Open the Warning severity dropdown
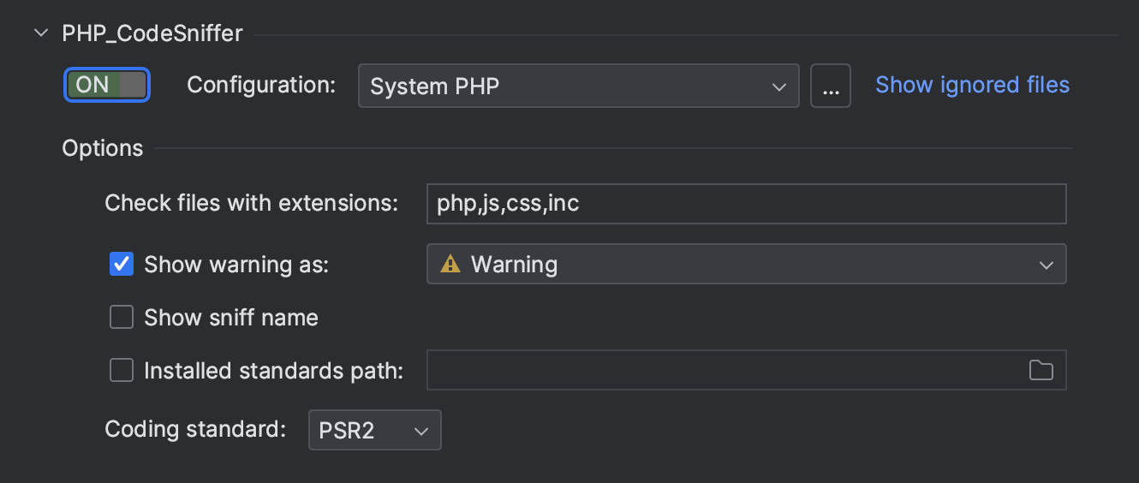This screenshot has height=483, width=1139. [x=745, y=265]
